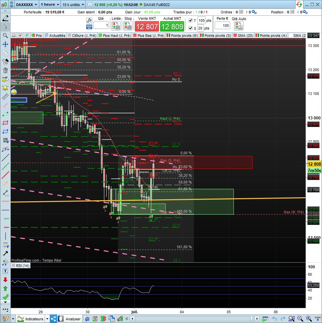Toggle the RSI (14) indicator box
Screen dimensions: 322x323
point(14,266)
